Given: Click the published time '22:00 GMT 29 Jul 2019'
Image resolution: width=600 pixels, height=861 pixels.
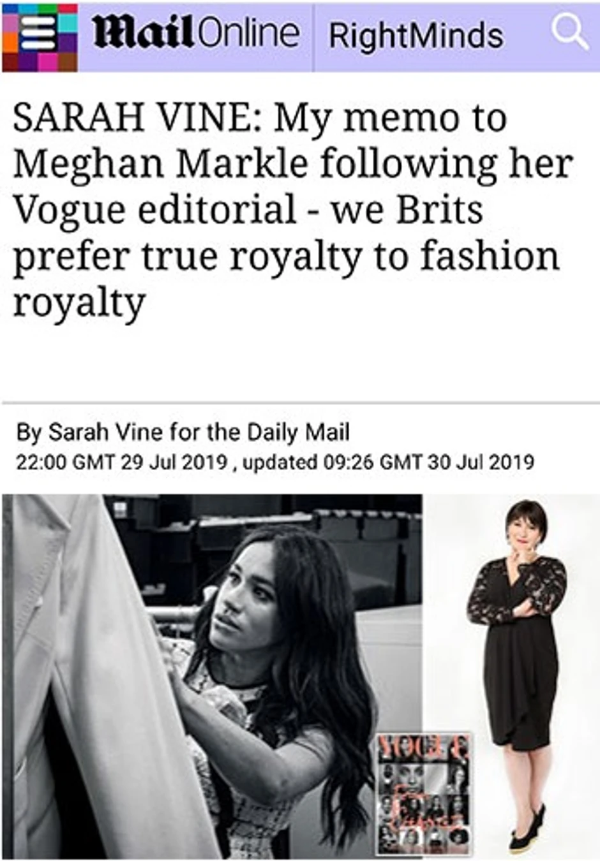Looking at the screenshot, I should point(121,461).
